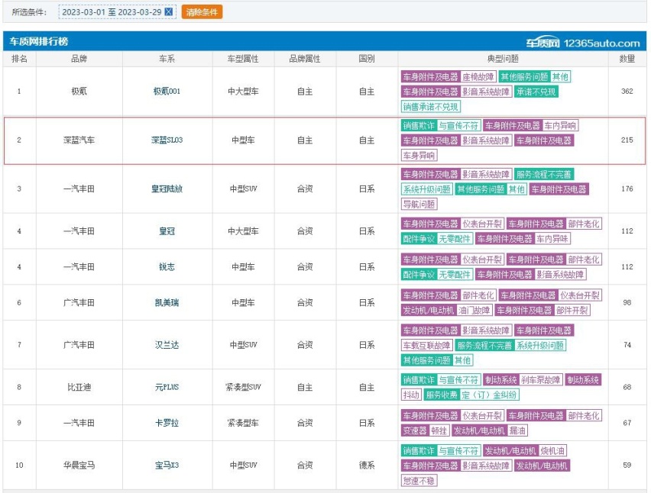
Task: Click 定（订）金纠纷 tag in 元PLUS row
Action: pos(489,395)
